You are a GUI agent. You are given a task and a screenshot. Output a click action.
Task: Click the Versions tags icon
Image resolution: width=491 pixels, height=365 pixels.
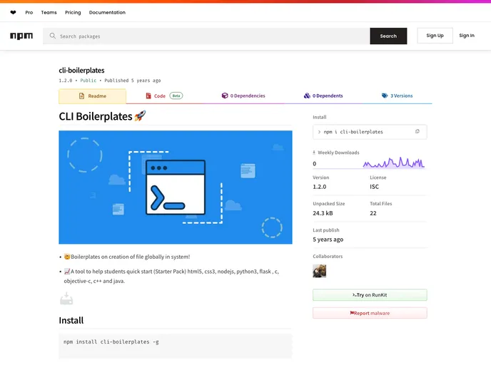(385, 96)
